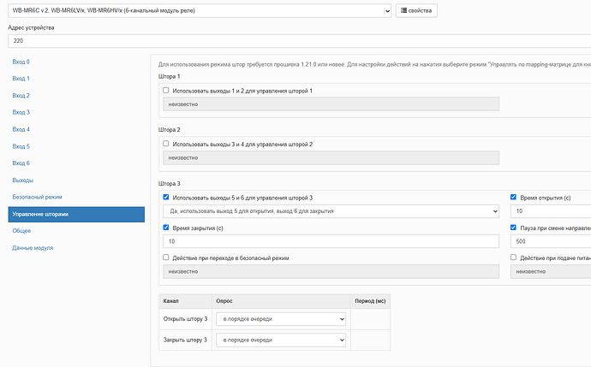Enable outputs 3 and 4 for Штора 2
Image resolution: width=591 pixels, height=367 pixels.
pos(166,144)
